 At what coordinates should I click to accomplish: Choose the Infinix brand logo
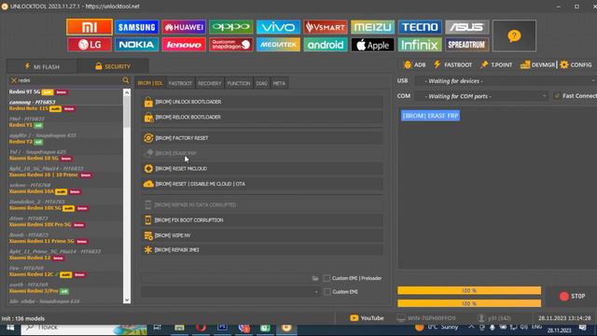420,45
